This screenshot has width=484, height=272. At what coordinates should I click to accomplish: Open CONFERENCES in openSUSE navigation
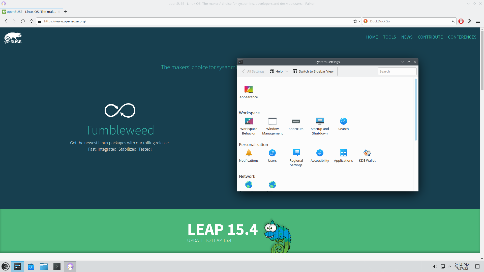tap(462, 37)
